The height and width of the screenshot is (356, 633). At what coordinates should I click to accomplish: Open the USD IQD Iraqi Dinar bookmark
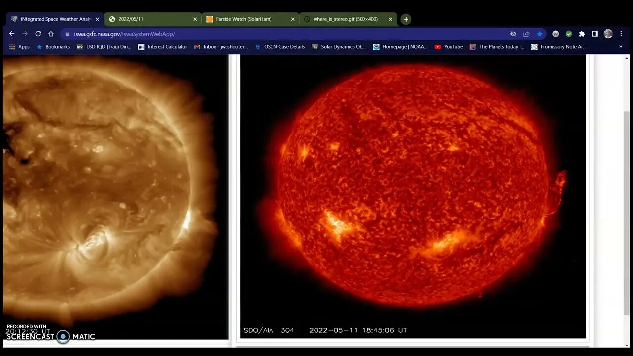click(x=104, y=47)
